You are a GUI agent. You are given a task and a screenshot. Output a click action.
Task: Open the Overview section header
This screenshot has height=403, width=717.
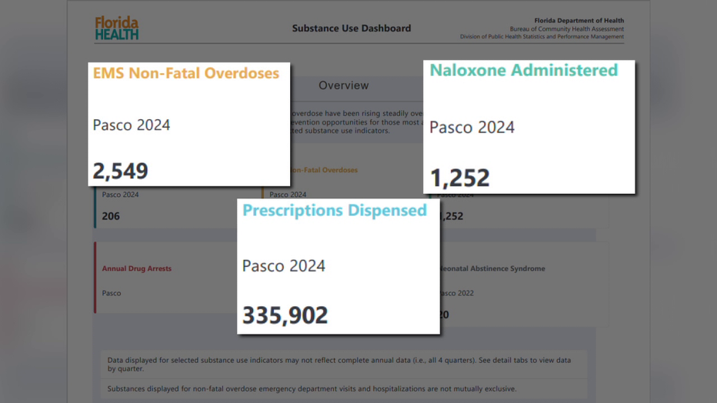344,85
